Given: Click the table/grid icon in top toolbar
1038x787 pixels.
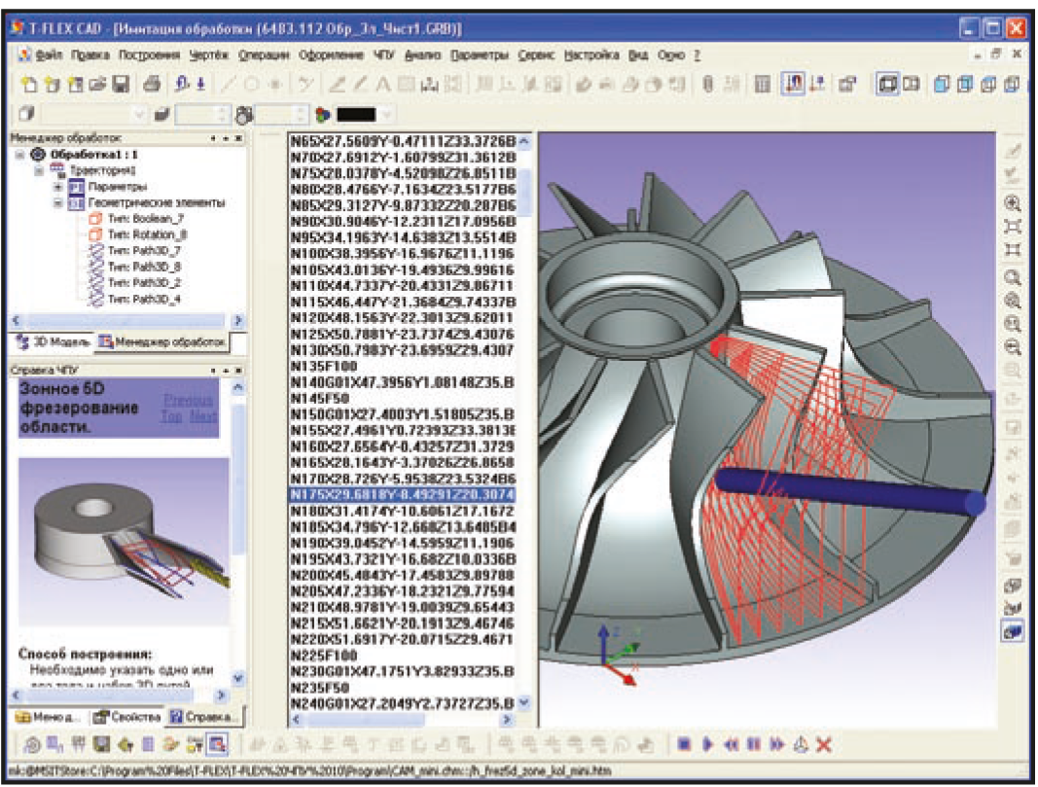Looking at the screenshot, I should point(762,84).
